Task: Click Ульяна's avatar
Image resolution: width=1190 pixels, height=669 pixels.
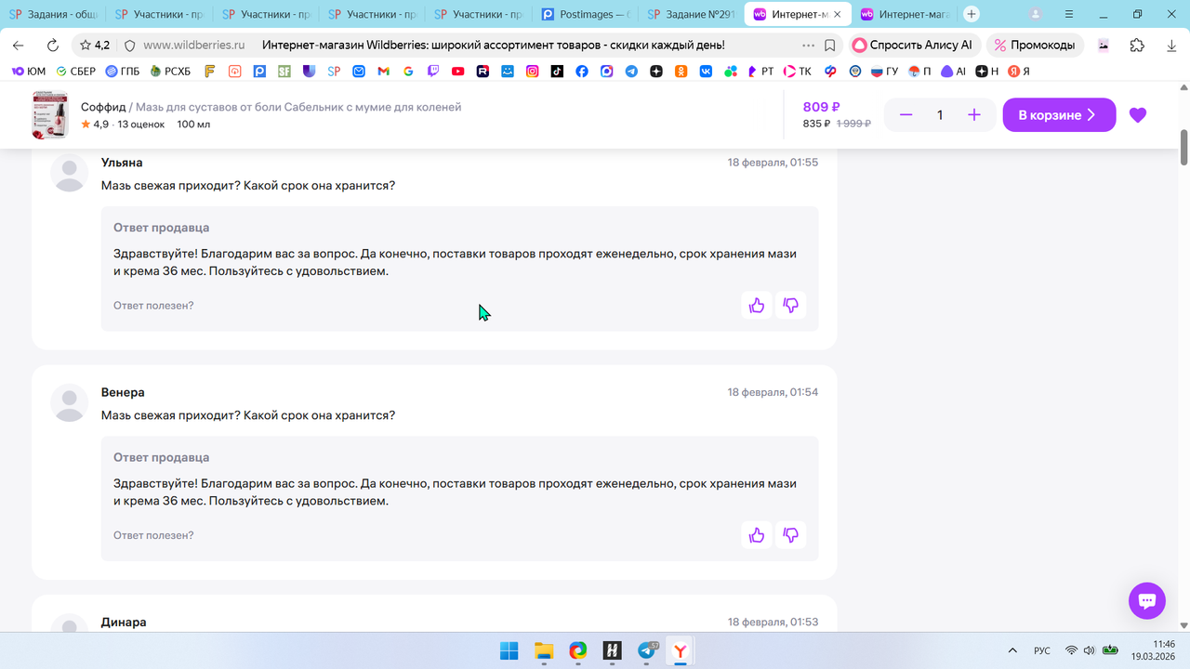Action: point(69,172)
